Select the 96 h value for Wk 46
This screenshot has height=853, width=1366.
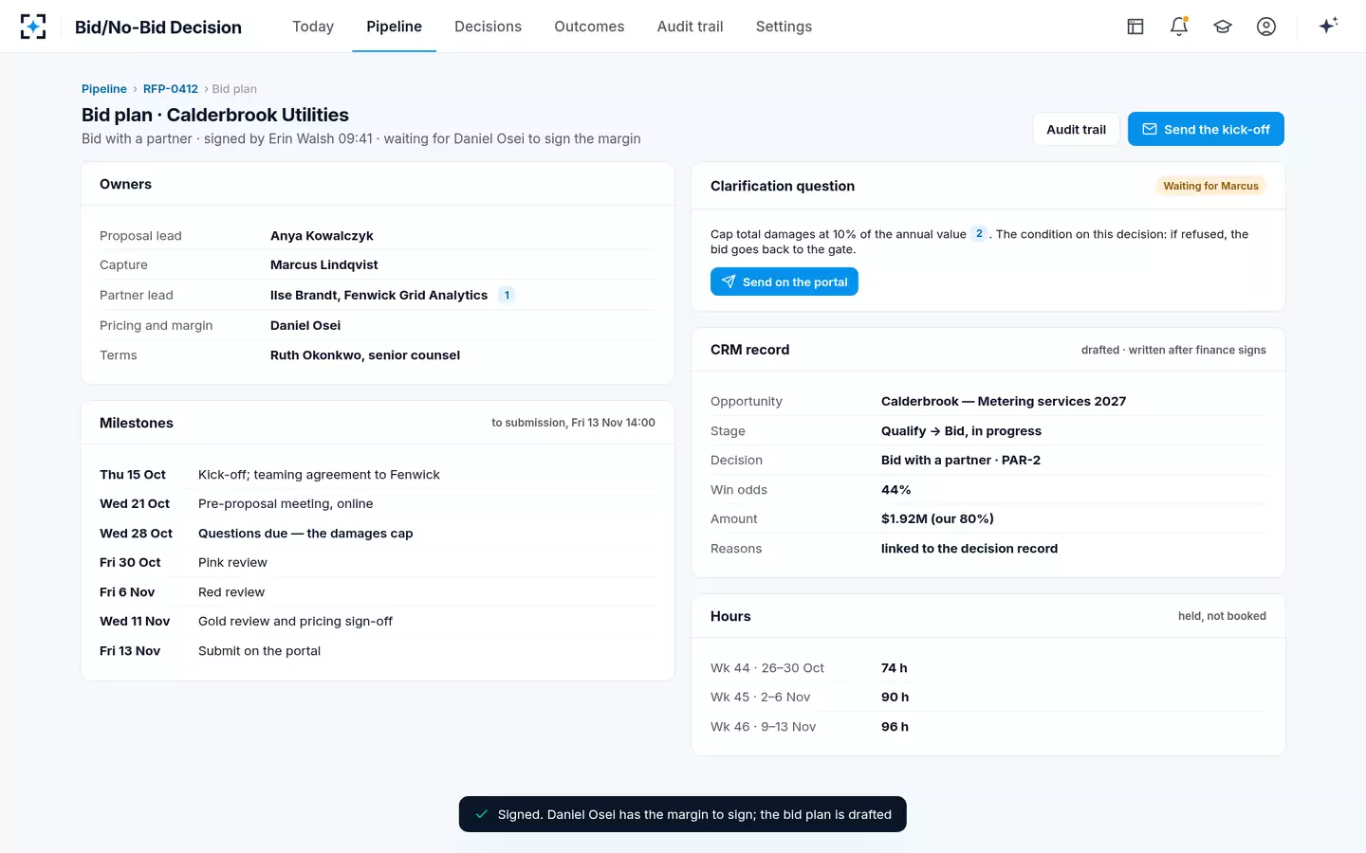[895, 727]
